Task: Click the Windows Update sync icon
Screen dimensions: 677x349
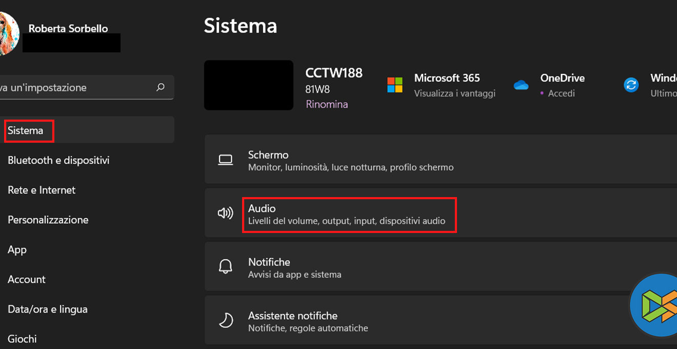Action: point(631,85)
